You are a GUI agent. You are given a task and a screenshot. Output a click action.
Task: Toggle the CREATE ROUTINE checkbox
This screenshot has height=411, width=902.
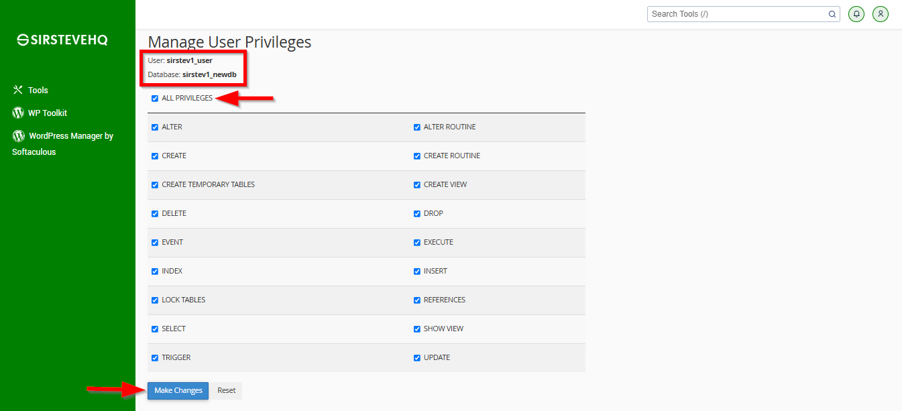point(417,156)
